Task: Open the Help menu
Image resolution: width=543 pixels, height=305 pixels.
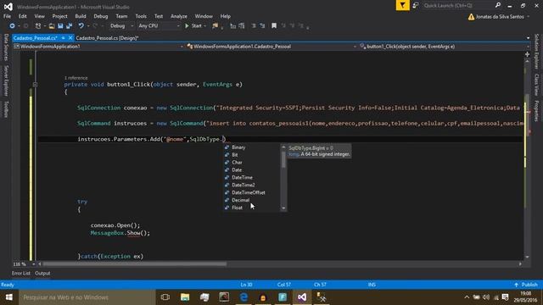Action: (226, 16)
